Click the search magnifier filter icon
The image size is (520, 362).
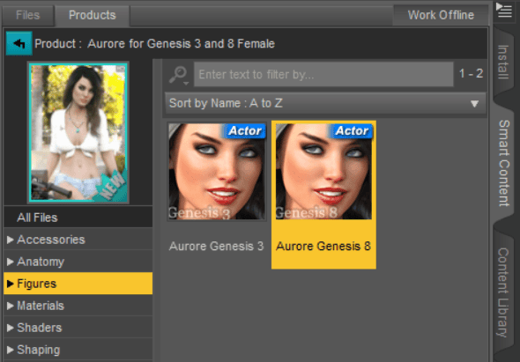pyautogui.click(x=178, y=75)
